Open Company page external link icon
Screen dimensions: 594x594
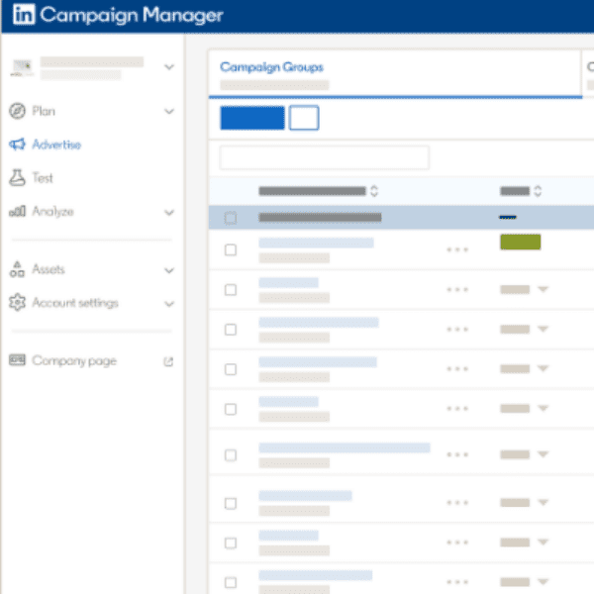(x=168, y=361)
